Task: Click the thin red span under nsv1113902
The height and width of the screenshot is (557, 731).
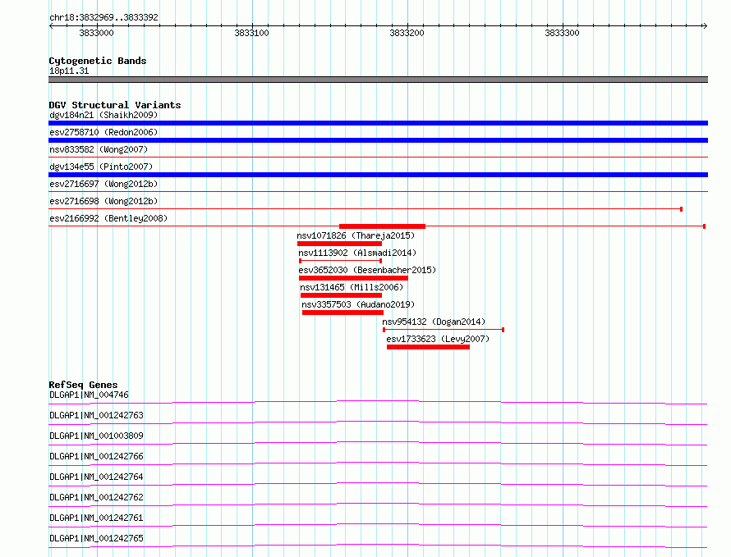Action: point(340,261)
